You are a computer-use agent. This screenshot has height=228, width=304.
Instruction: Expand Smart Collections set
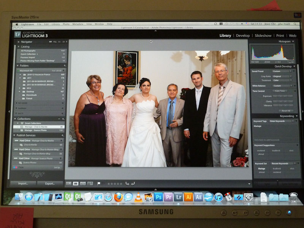click(x=18, y=123)
